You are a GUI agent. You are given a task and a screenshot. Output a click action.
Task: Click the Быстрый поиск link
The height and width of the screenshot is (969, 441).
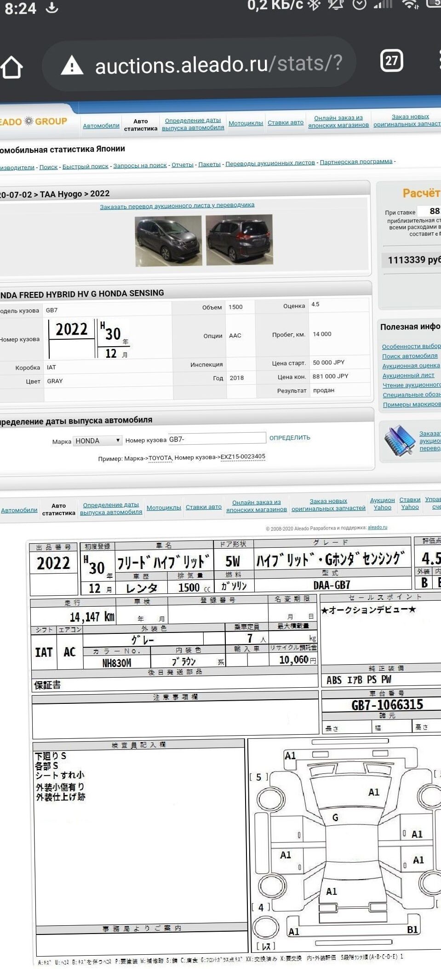[86, 166]
